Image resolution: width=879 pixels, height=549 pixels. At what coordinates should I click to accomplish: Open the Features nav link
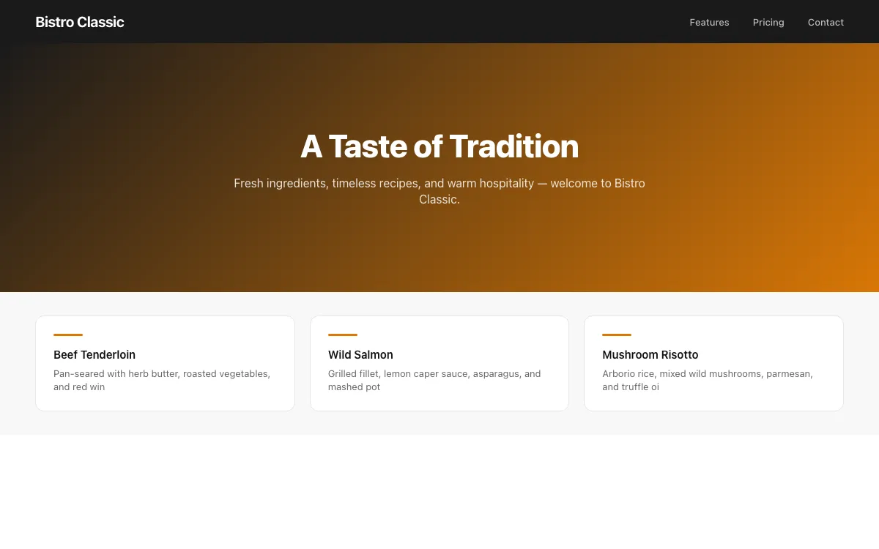[709, 22]
